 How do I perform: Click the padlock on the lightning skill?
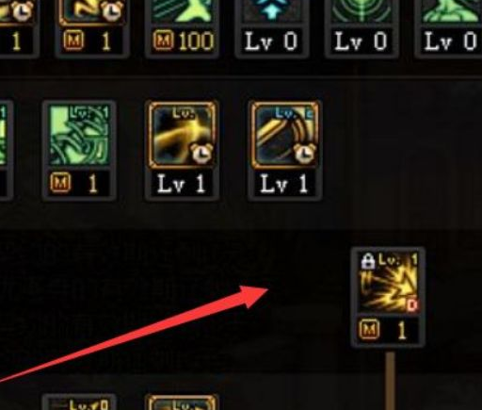click(x=368, y=261)
